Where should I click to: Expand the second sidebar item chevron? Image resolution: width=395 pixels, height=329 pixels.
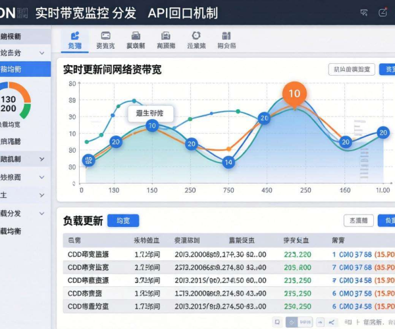pos(42,53)
